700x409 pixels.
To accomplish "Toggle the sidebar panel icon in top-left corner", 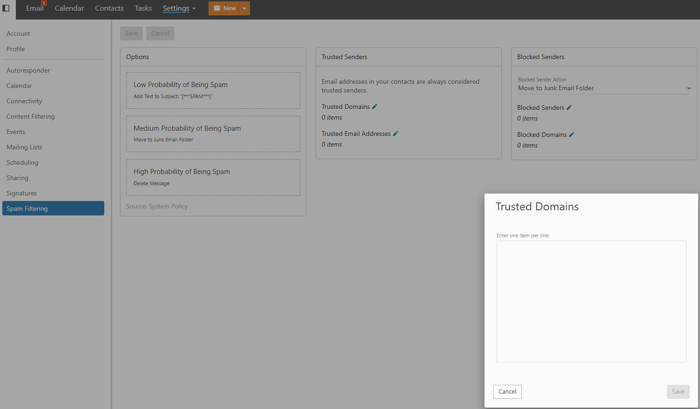I will coord(6,8).
